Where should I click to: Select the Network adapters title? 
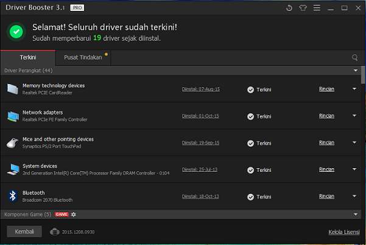[x=43, y=112]
